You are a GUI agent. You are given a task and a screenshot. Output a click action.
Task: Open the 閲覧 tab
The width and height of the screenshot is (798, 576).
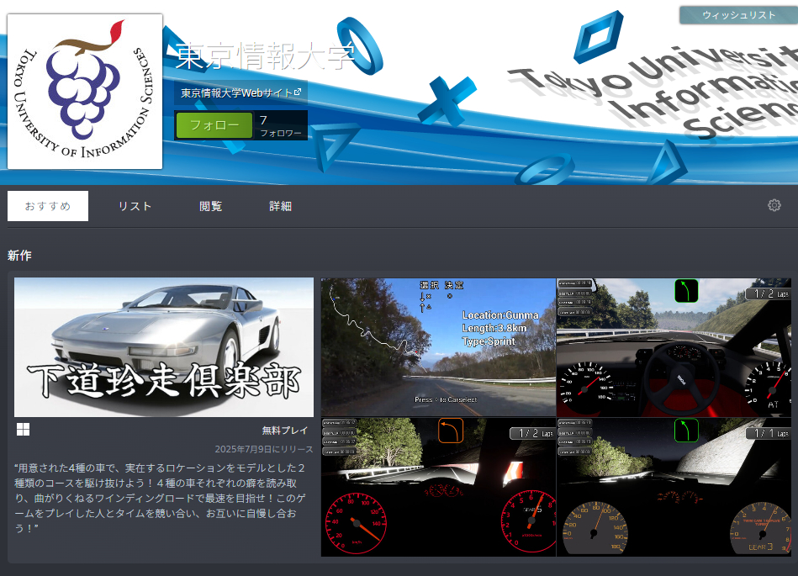[211, 206]
